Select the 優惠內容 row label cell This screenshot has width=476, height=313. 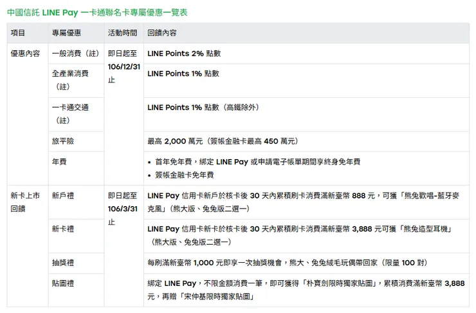pos(28,114)
